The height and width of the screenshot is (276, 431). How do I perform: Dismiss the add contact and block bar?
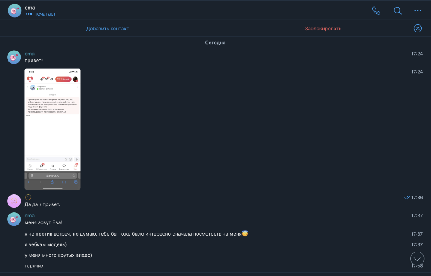point(418,28)
